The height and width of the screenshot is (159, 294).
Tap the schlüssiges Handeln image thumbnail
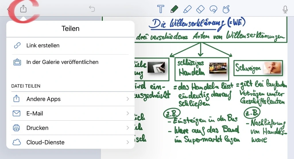218,68
